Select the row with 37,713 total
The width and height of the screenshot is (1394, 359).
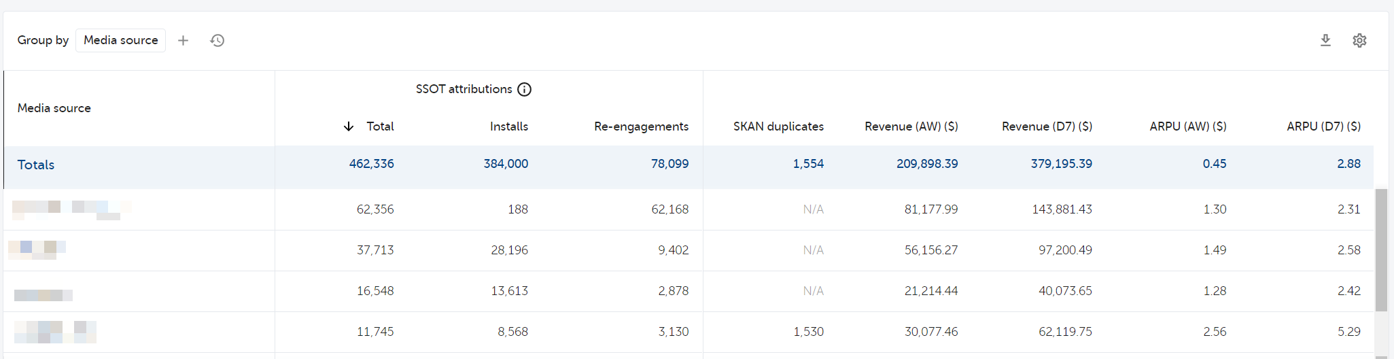[x=375, y=250]
